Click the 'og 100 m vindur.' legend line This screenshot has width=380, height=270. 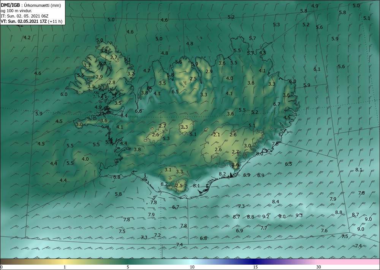[16, 11]
